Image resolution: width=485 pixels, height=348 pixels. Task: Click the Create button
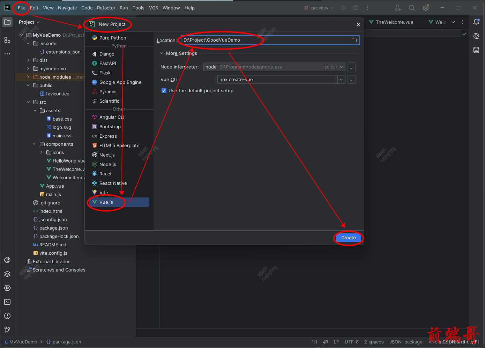pos(349,238)
